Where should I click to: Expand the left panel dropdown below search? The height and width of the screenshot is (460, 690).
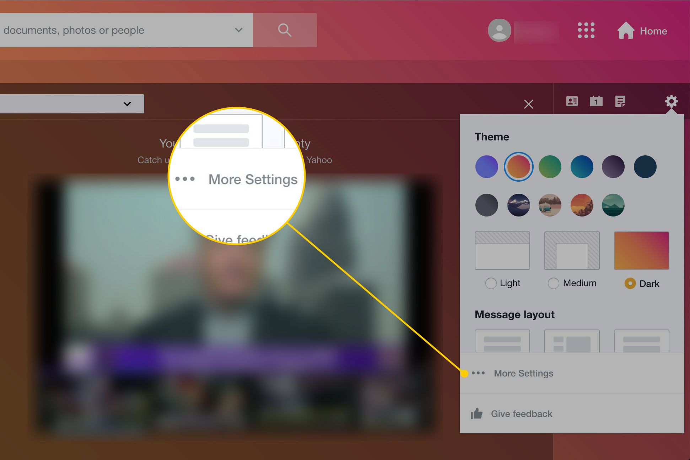pyautogui.click(x=127, y=103)
